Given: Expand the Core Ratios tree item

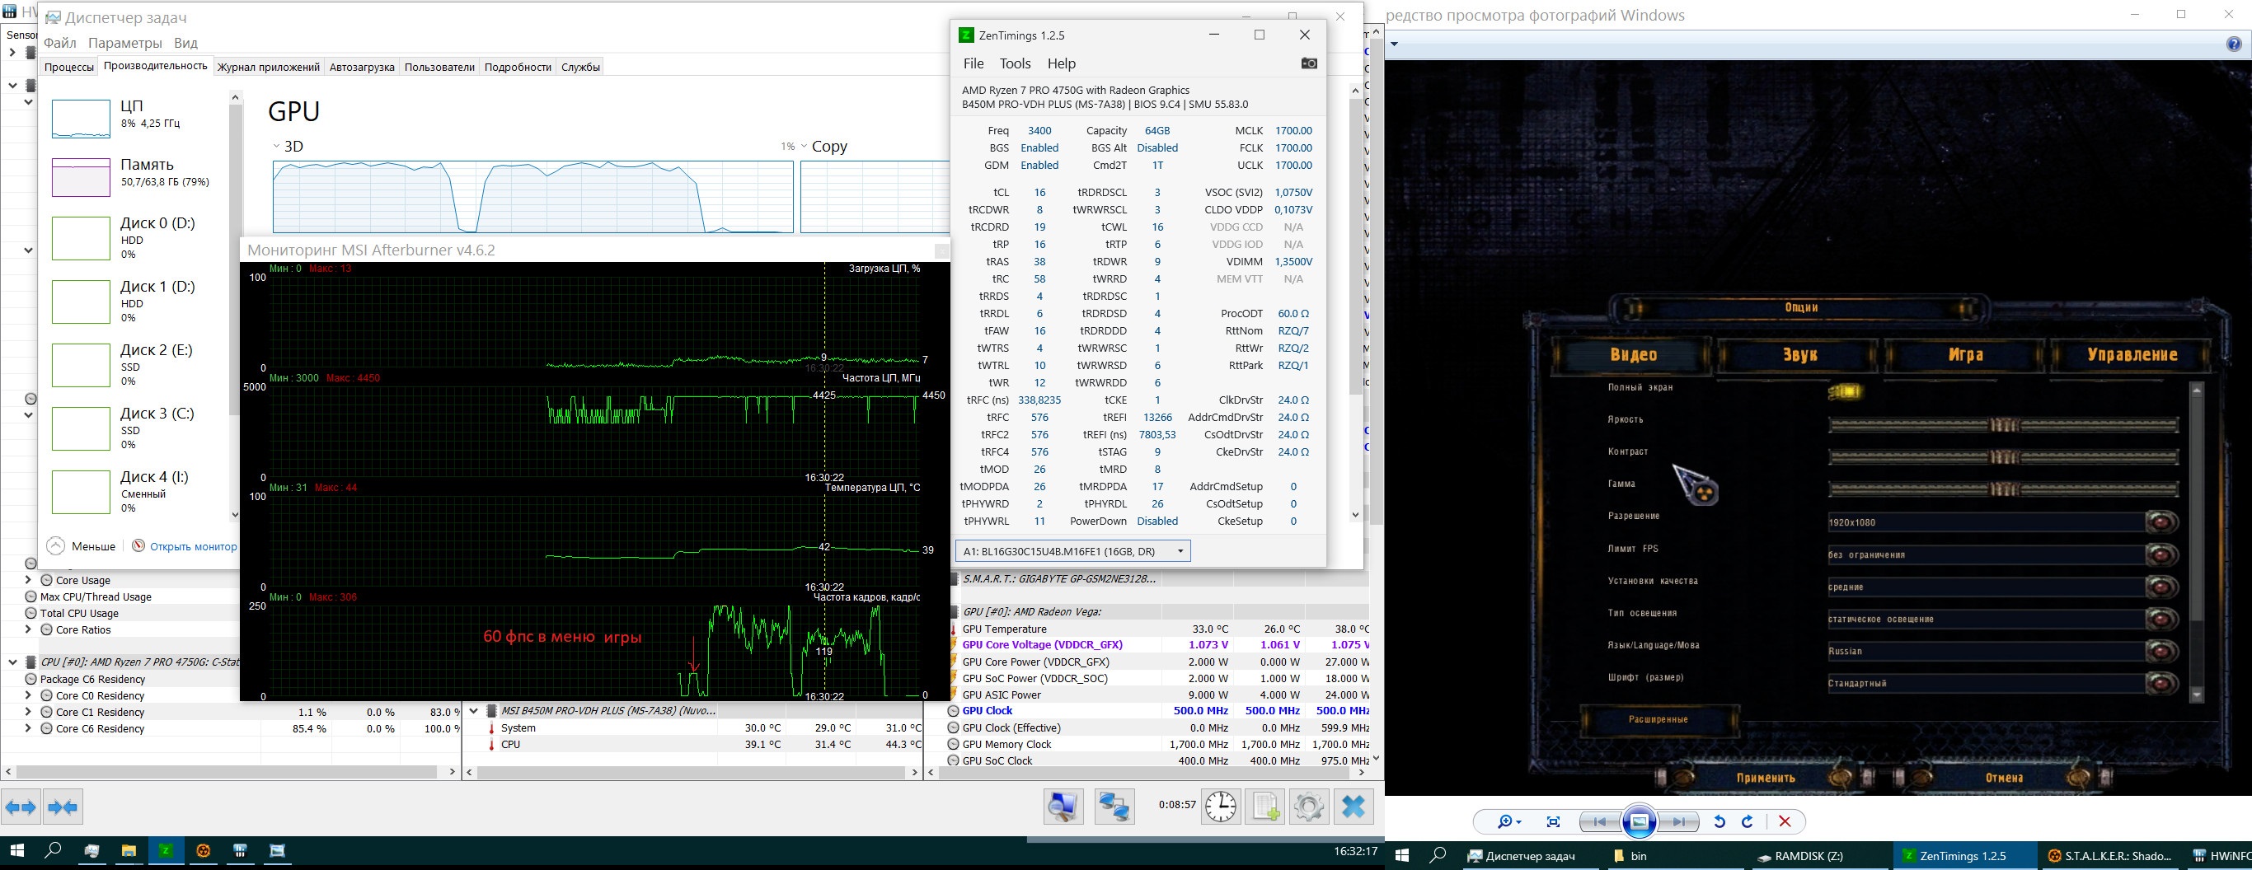Looking at the screenshot, I should click(29, 629).
